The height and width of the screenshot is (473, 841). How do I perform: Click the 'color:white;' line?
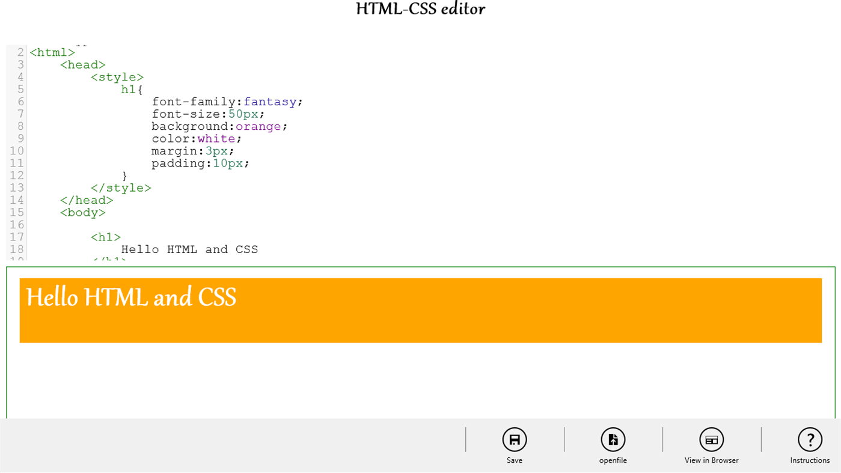click(x=197, y=139)
